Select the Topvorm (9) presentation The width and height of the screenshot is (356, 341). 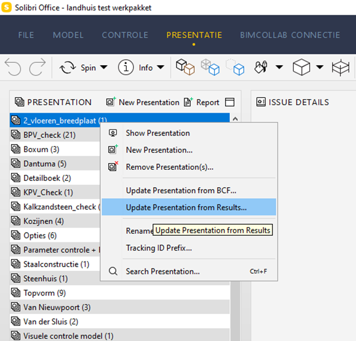click(x=120, y=293)
